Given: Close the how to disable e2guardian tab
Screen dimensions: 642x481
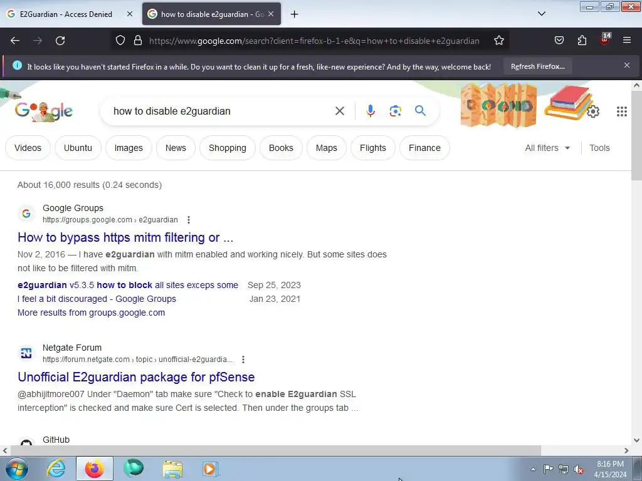Looking at the screenshot, I should click(x=271, y=14).
